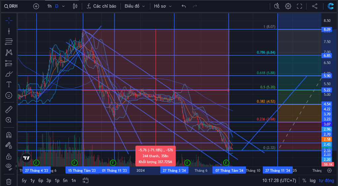Click the earnings marker near 27 Tháng 3 '24

(187, 162)
